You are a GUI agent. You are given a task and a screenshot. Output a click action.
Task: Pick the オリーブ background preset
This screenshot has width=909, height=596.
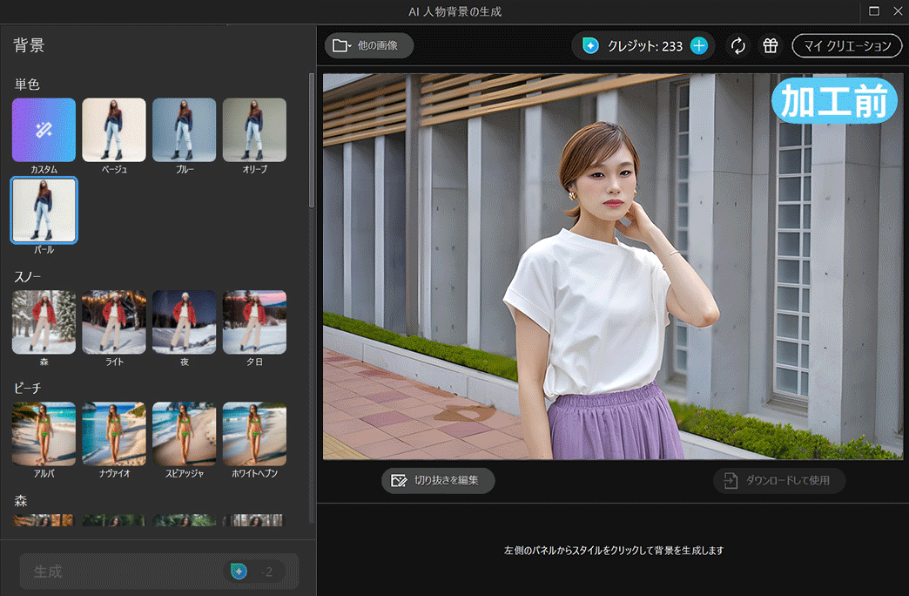254,129
